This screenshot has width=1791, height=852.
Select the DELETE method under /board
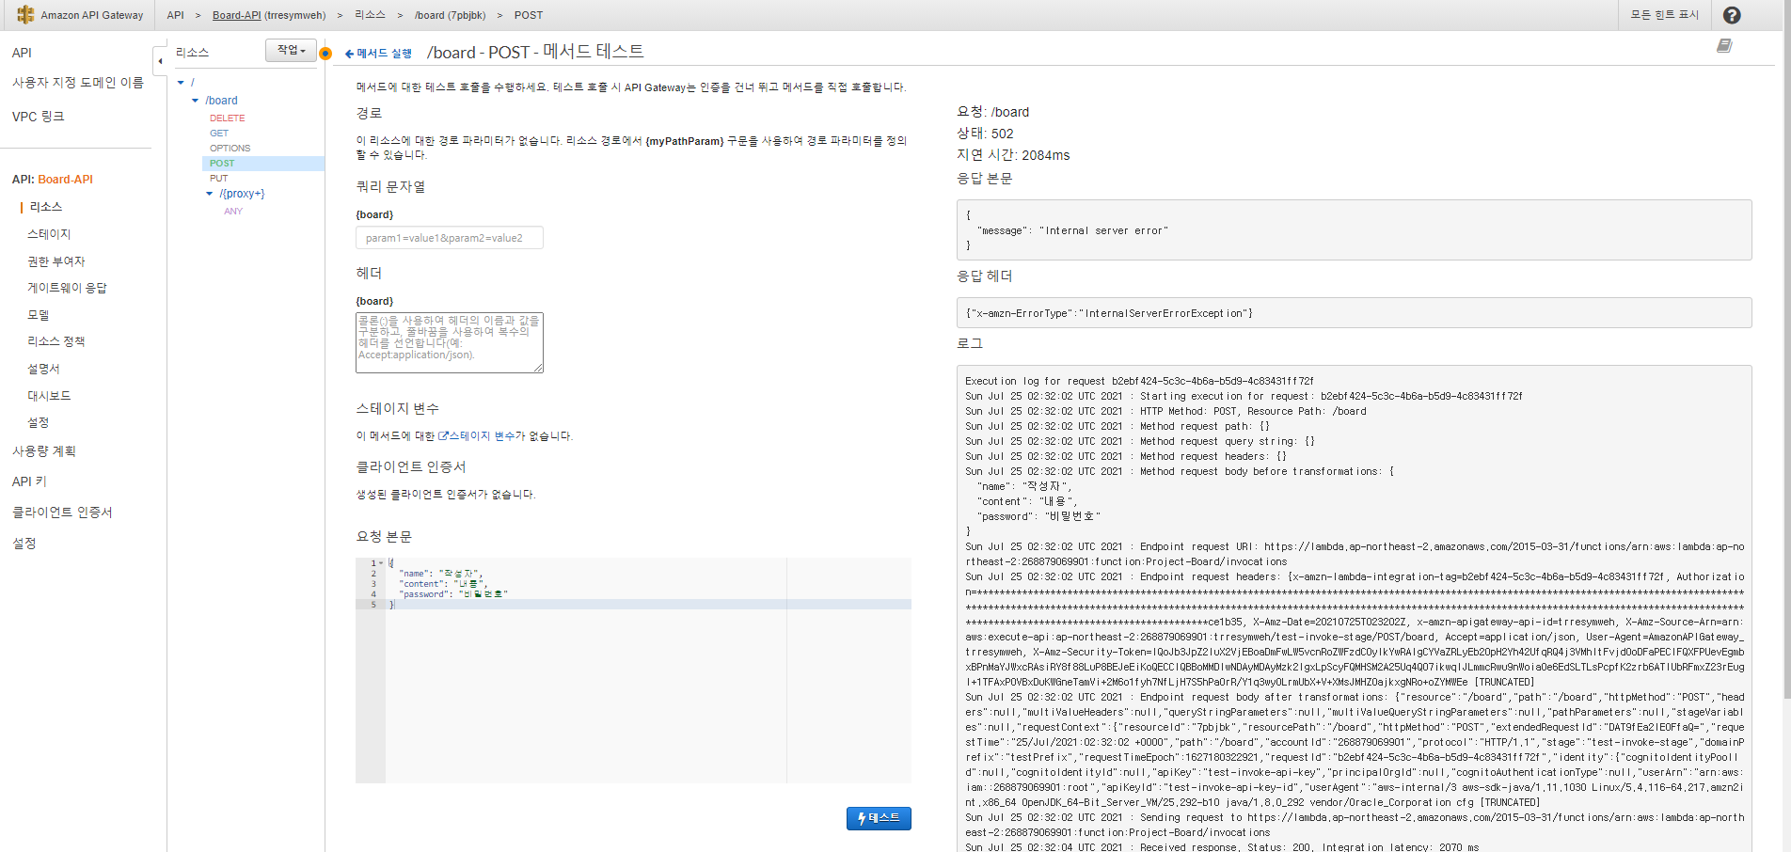point(227,118)
